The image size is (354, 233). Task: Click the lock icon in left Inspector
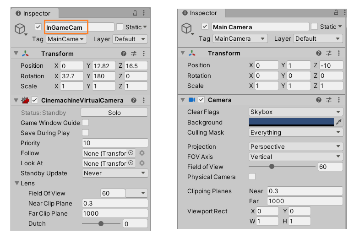pyautogui.click(x=135, y=13)
